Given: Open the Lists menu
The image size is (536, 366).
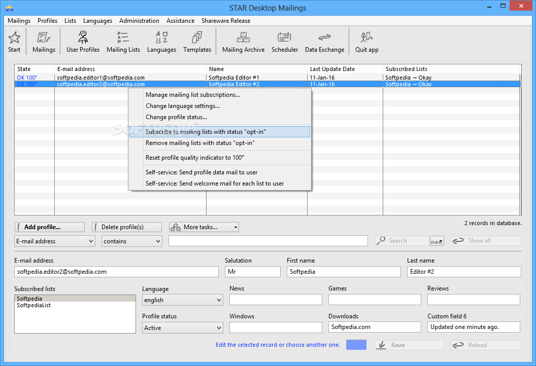Looking at the screenshot, I should click(71, 21).
